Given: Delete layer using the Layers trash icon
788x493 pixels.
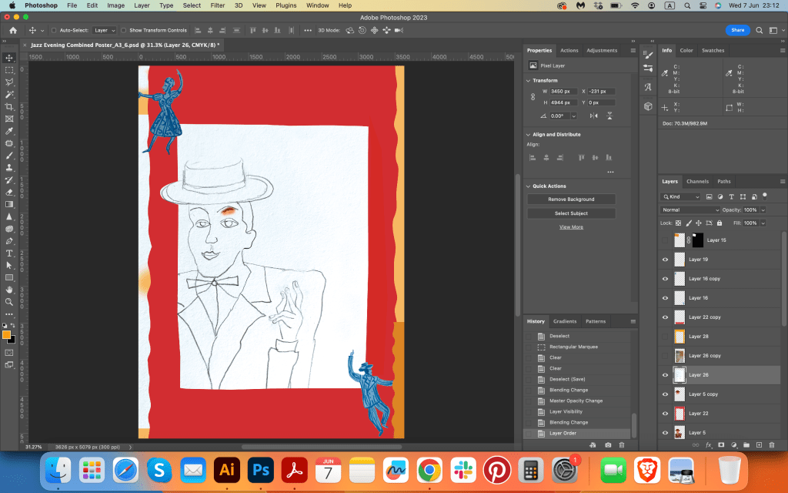Looking at the screenshot, I should [771, 444].
